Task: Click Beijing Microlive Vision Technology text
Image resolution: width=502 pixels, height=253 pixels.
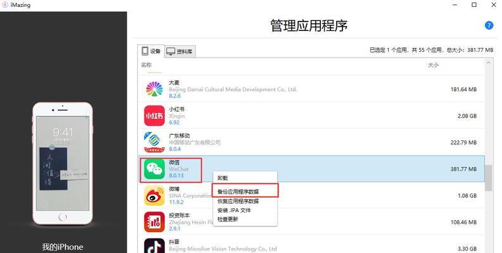Action: coord(223,249)
